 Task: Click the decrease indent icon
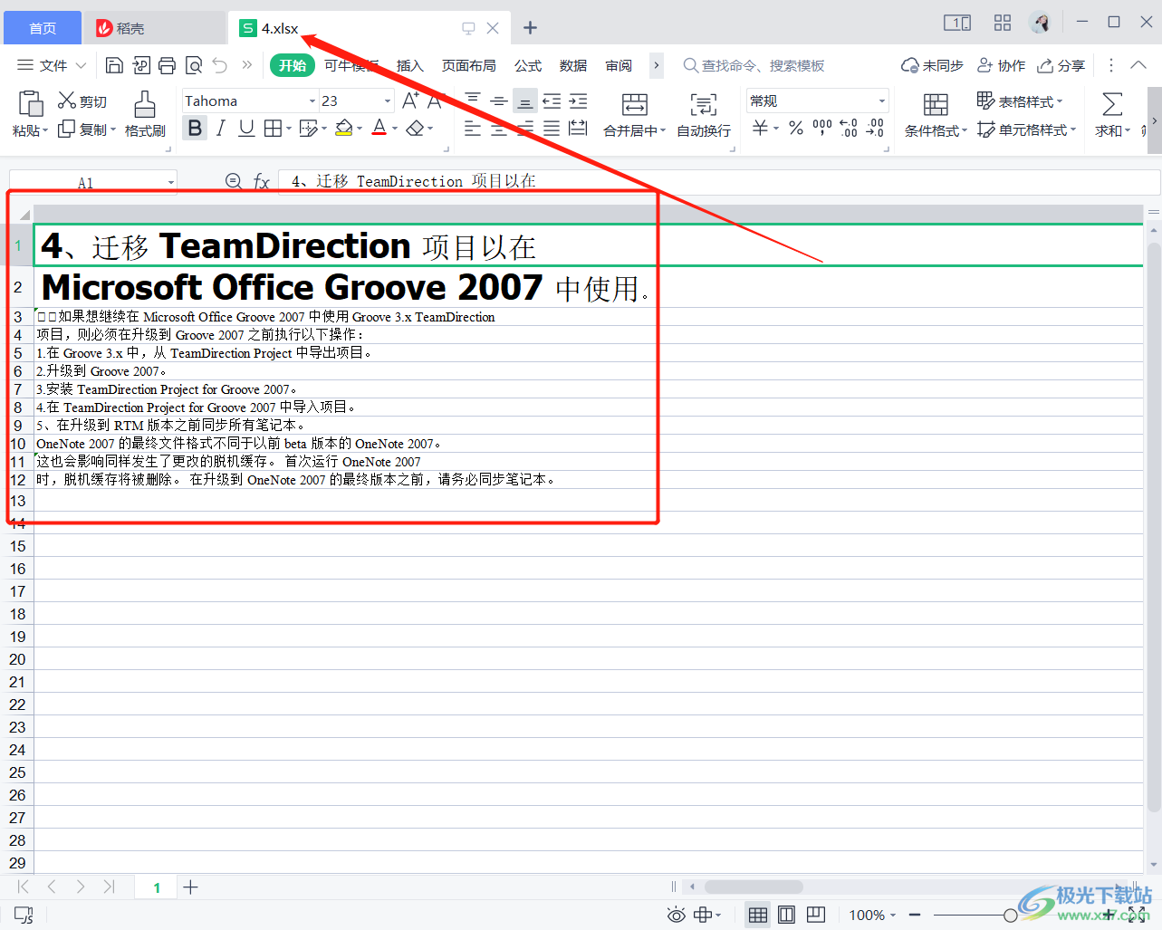[x=552, y=101]
